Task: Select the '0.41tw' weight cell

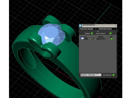Action: (x=108, y=39)
